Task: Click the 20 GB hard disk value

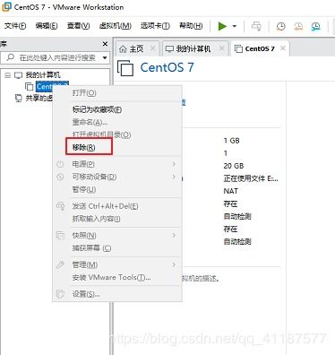Action: click(234, 166)
